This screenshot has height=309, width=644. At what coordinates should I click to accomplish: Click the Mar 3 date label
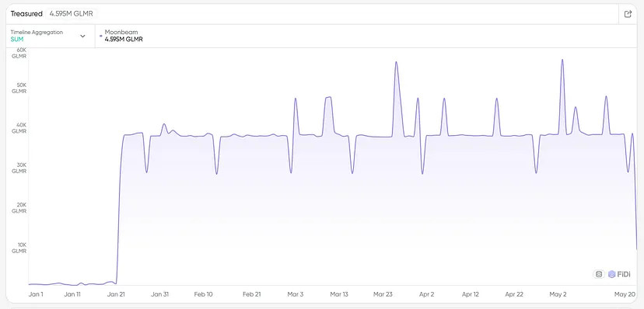[296, 294]
